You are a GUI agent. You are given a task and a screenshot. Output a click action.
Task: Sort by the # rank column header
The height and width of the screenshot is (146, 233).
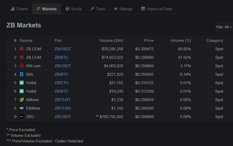[15, 41]
